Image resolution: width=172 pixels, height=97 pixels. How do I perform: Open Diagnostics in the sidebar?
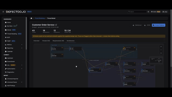(x=10, y=72)
